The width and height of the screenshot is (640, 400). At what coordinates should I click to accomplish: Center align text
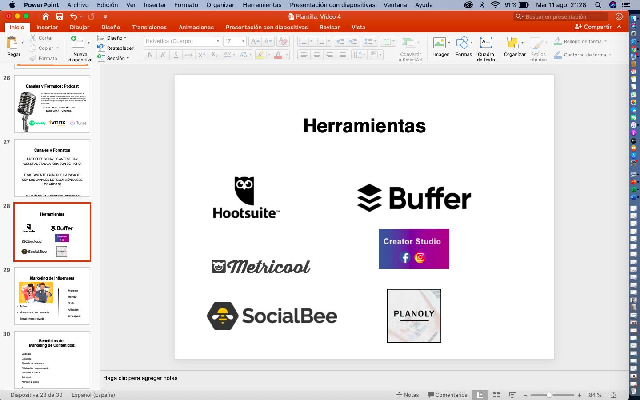click(x=317, y=55)
